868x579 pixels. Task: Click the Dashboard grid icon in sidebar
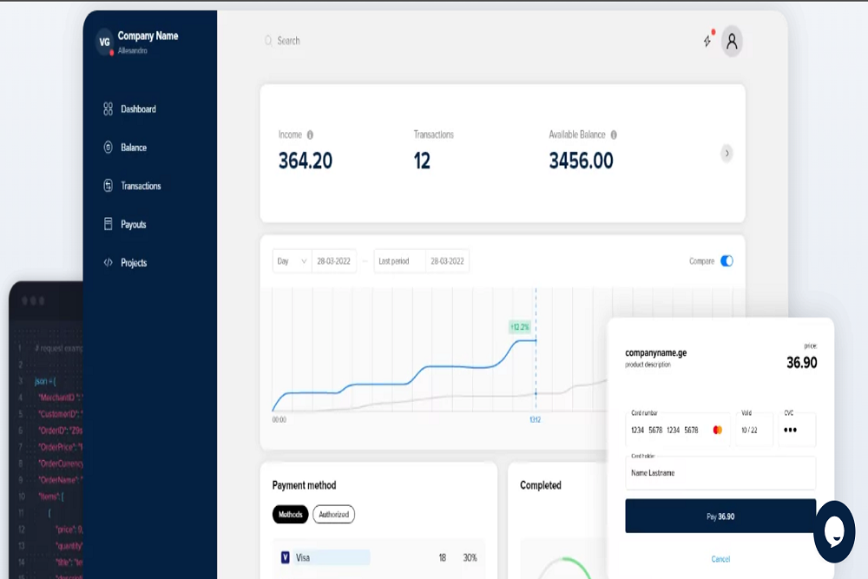pos(108,109)
